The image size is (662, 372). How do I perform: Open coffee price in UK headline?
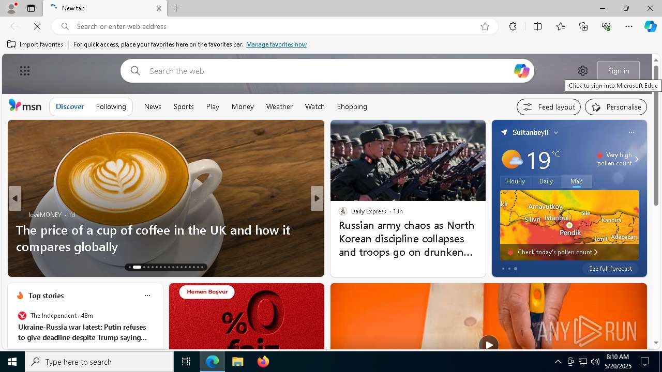[x=153, y=238]
